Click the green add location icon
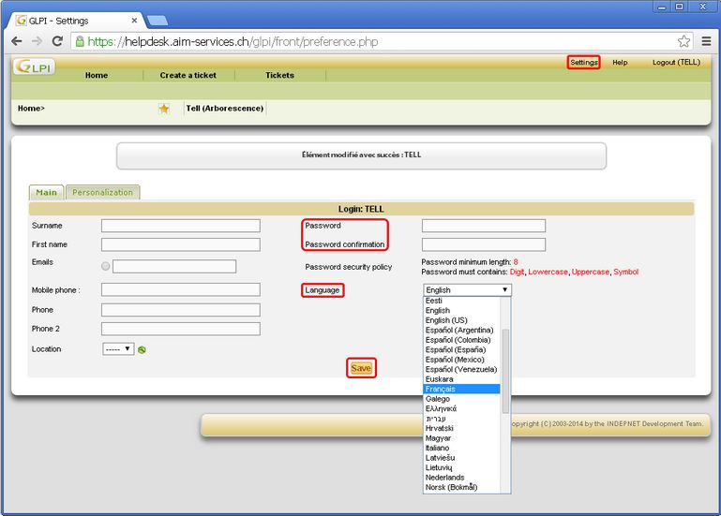Viewport: 721px width, 516px height. tap(142, 350)
